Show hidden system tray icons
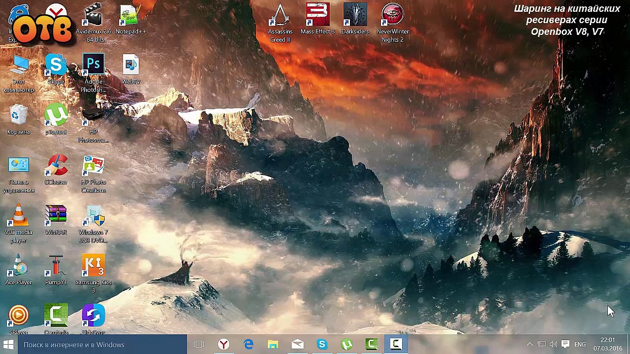Screen dimensions: 630x354 tap(530, 345)
